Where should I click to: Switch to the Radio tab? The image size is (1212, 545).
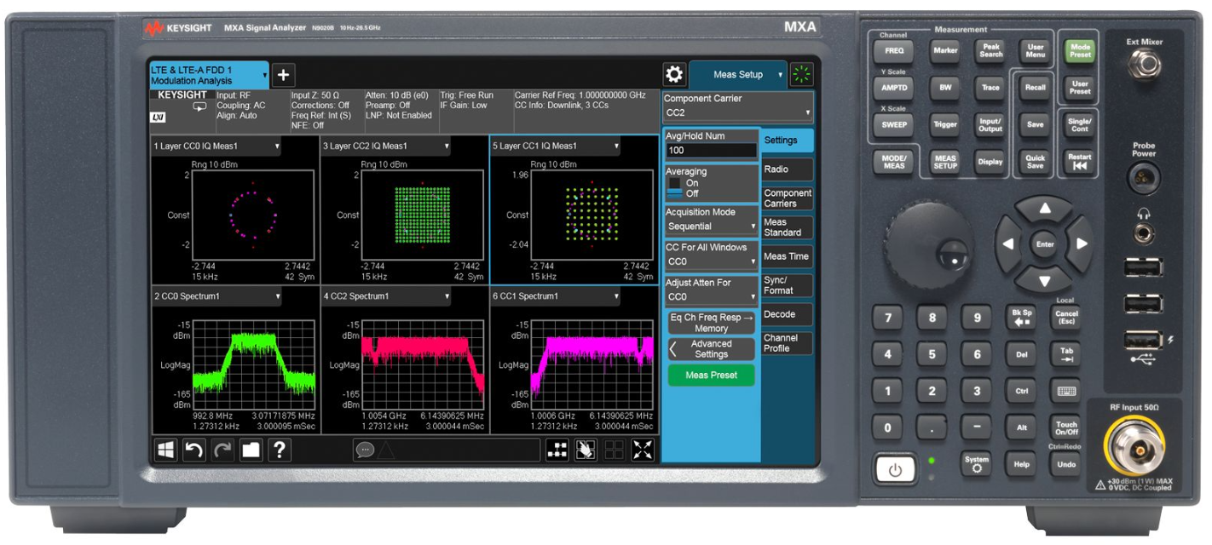787,169
